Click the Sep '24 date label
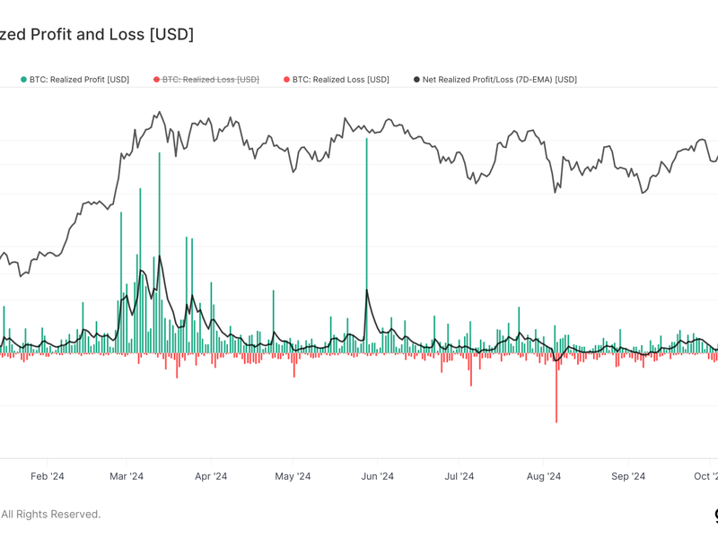 click(627, 476)
